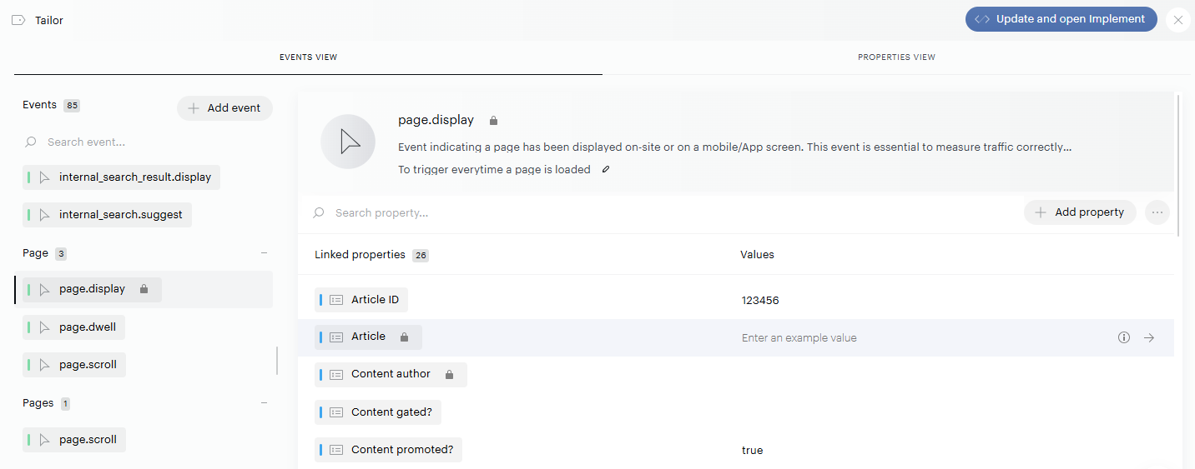Close the Tailor panel with X button
Image resolution: width=1195 pixels, height=469 pixels.
(x=1177, y=20)
